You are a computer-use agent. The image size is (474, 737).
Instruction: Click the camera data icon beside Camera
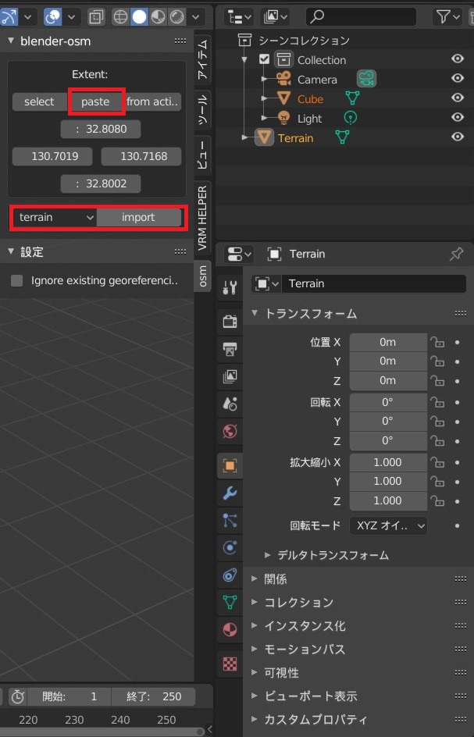pos(366,79)
